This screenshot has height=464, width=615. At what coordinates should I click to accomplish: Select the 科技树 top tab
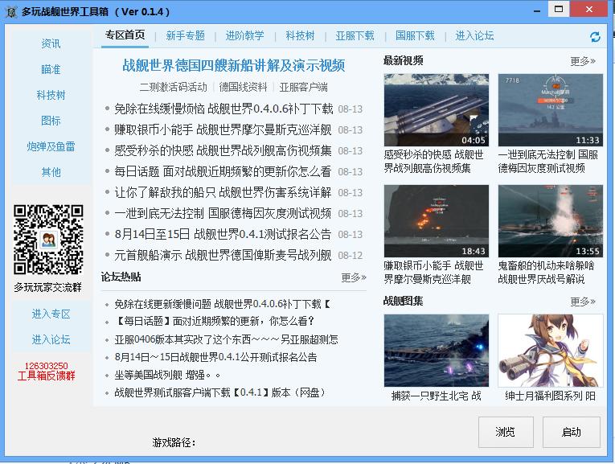tap(300, 35)
